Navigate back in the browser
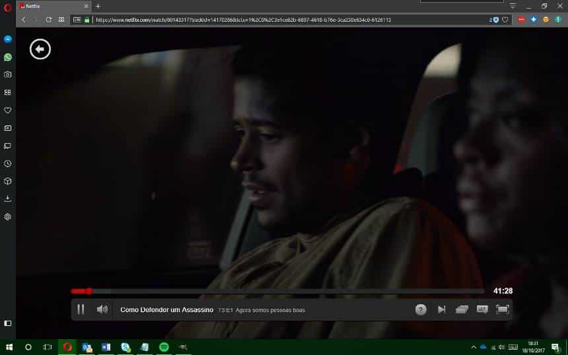The image size is (568, 355). 24,20
